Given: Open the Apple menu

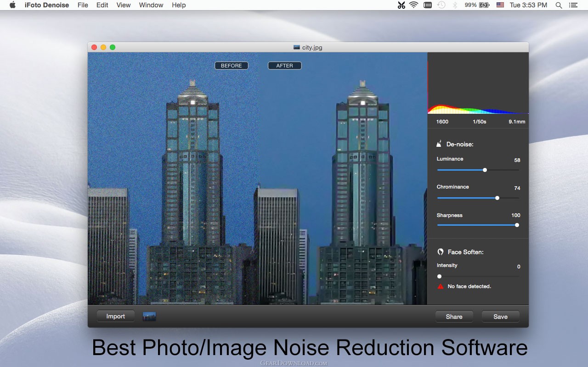Looking at the screenshot, I should 12,5.
